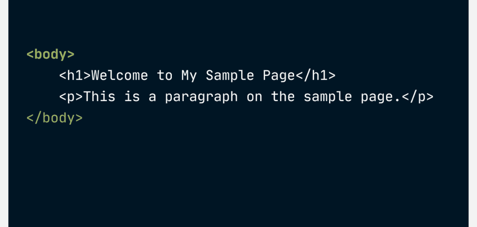
Task: Click the standalone word "is" in the paragraph
Action: (x=132, y=97)
